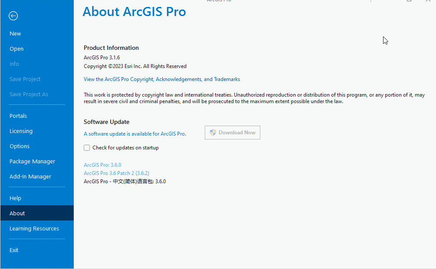Click the ArcGIS Pro 3.1.6 version text
The width and height of the screenshot is (436, 269).
[102, 58]
